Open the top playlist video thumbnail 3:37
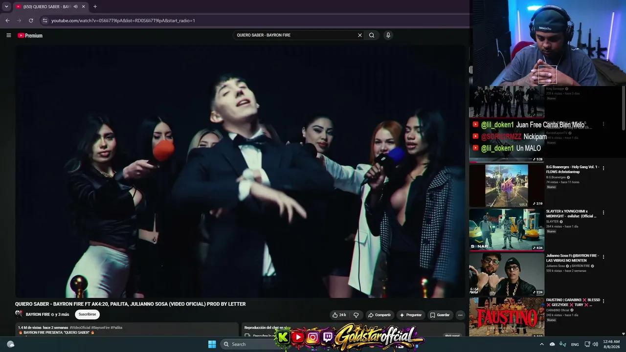 [507, 102]
